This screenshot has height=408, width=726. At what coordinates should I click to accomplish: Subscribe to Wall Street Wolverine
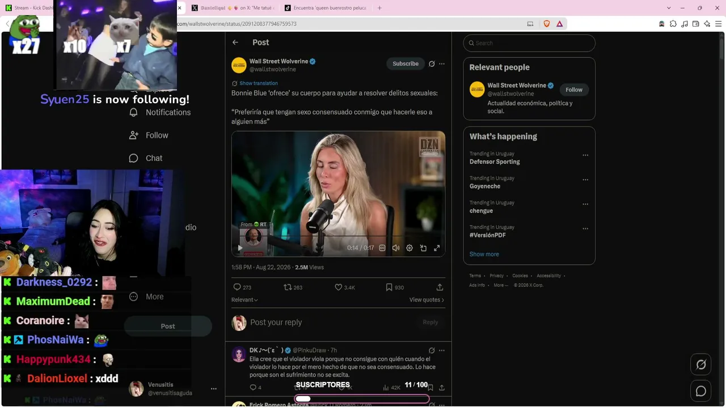pyautogui.click(x=406, y=64)
